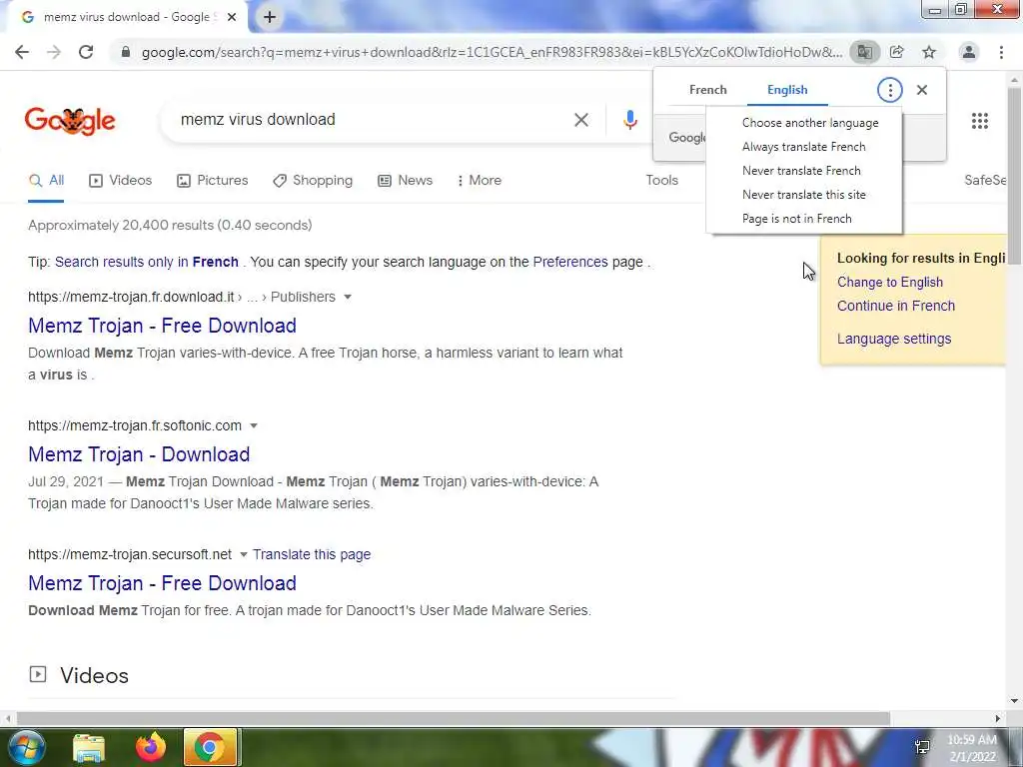This screenshot has width=1023, height=767.
Task: Click Change to English link
Action: pos(890,283)
